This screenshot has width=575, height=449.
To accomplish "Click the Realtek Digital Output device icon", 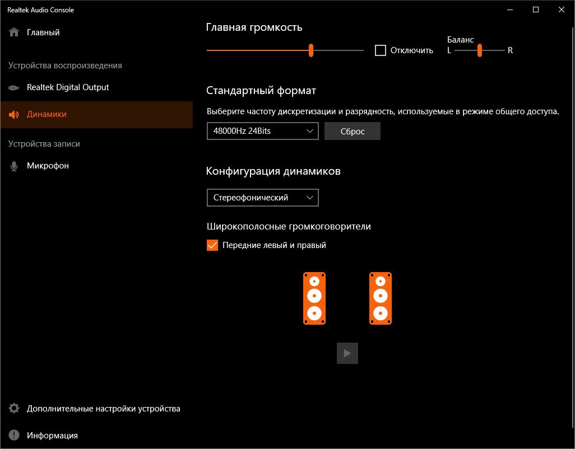I will 14,88.
